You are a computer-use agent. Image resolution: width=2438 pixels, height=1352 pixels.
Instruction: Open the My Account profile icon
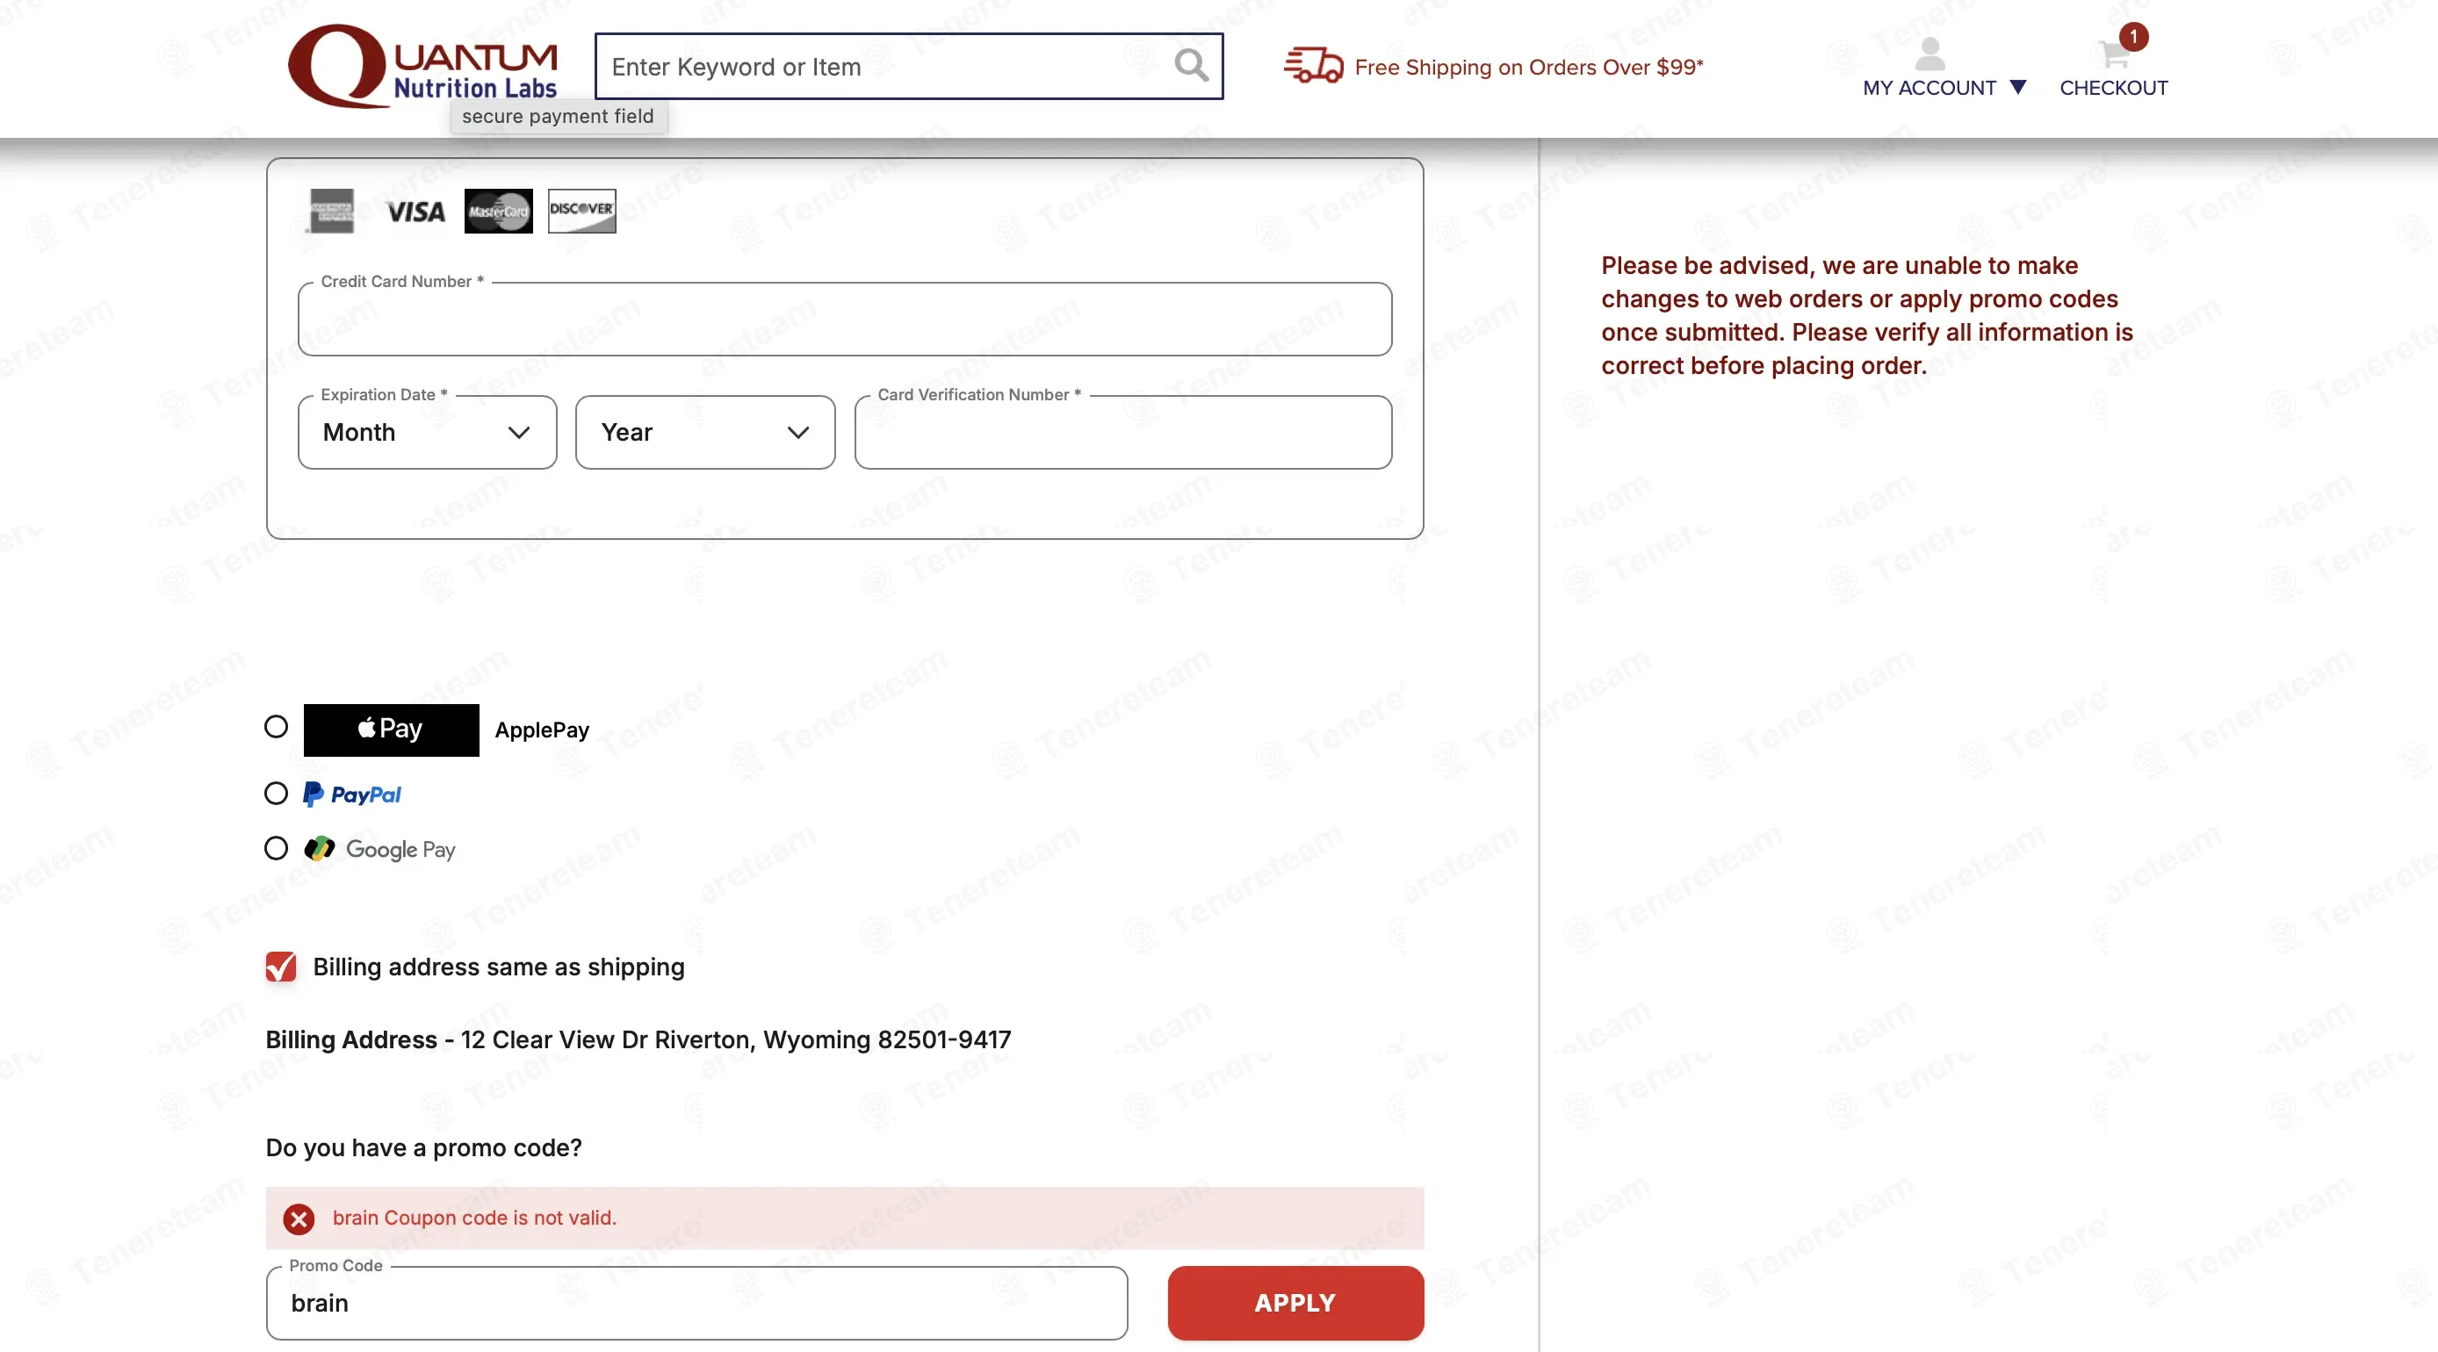pos(1929,54)
